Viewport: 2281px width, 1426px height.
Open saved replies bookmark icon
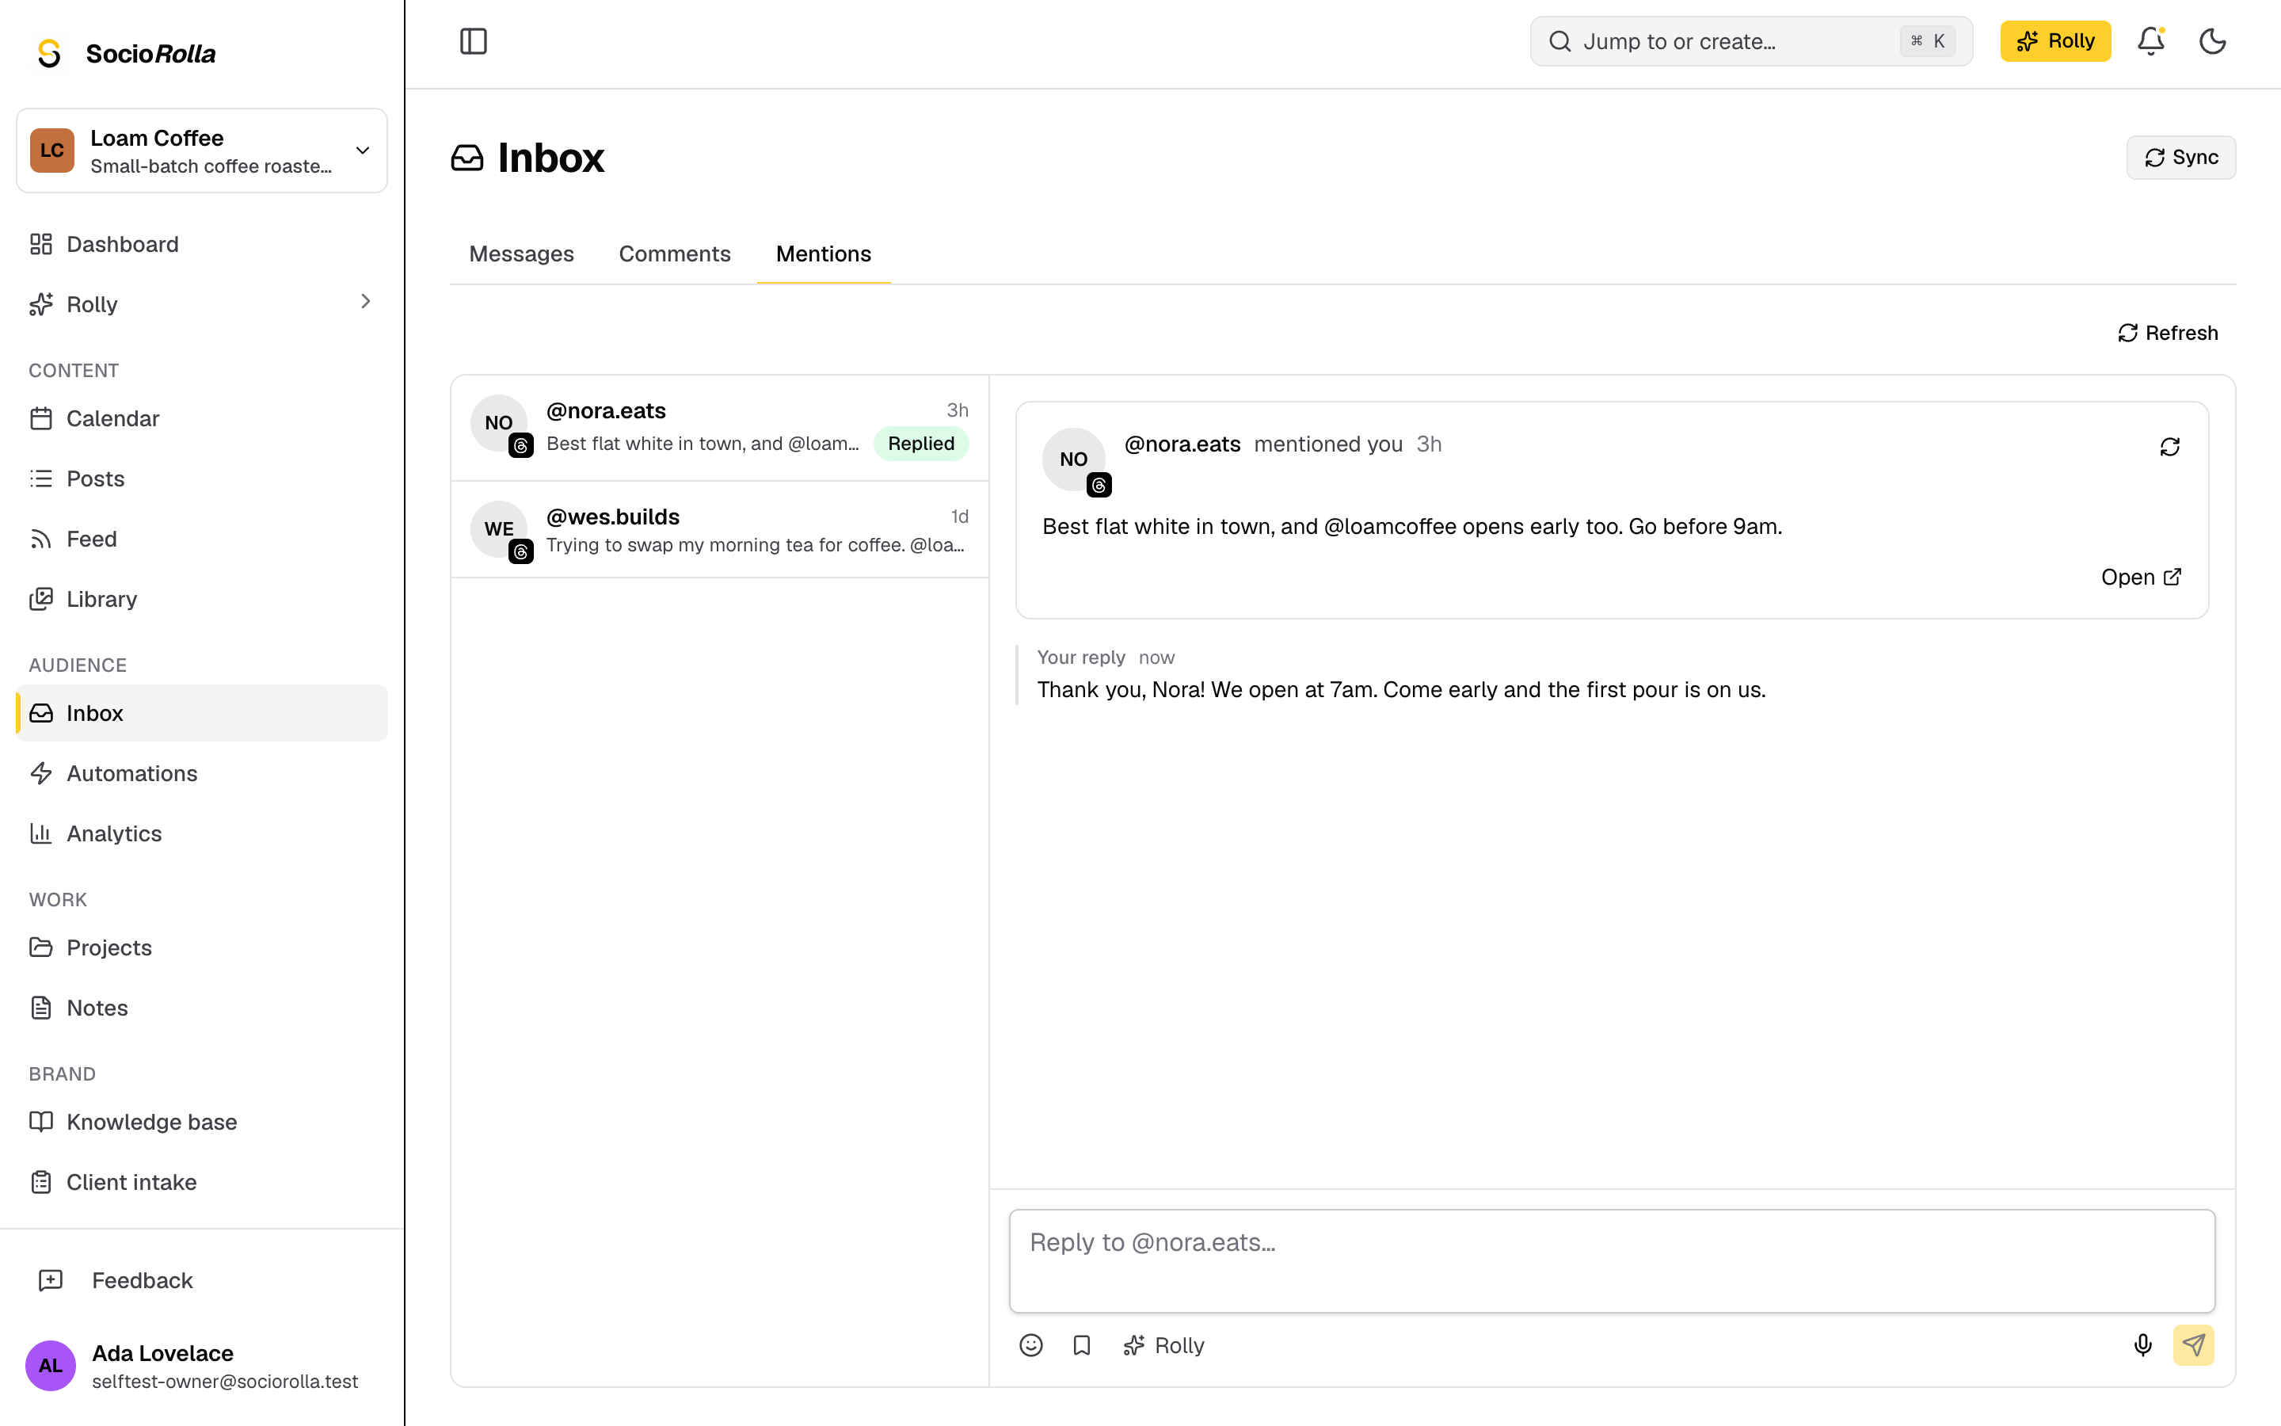coord(1081,1345)
